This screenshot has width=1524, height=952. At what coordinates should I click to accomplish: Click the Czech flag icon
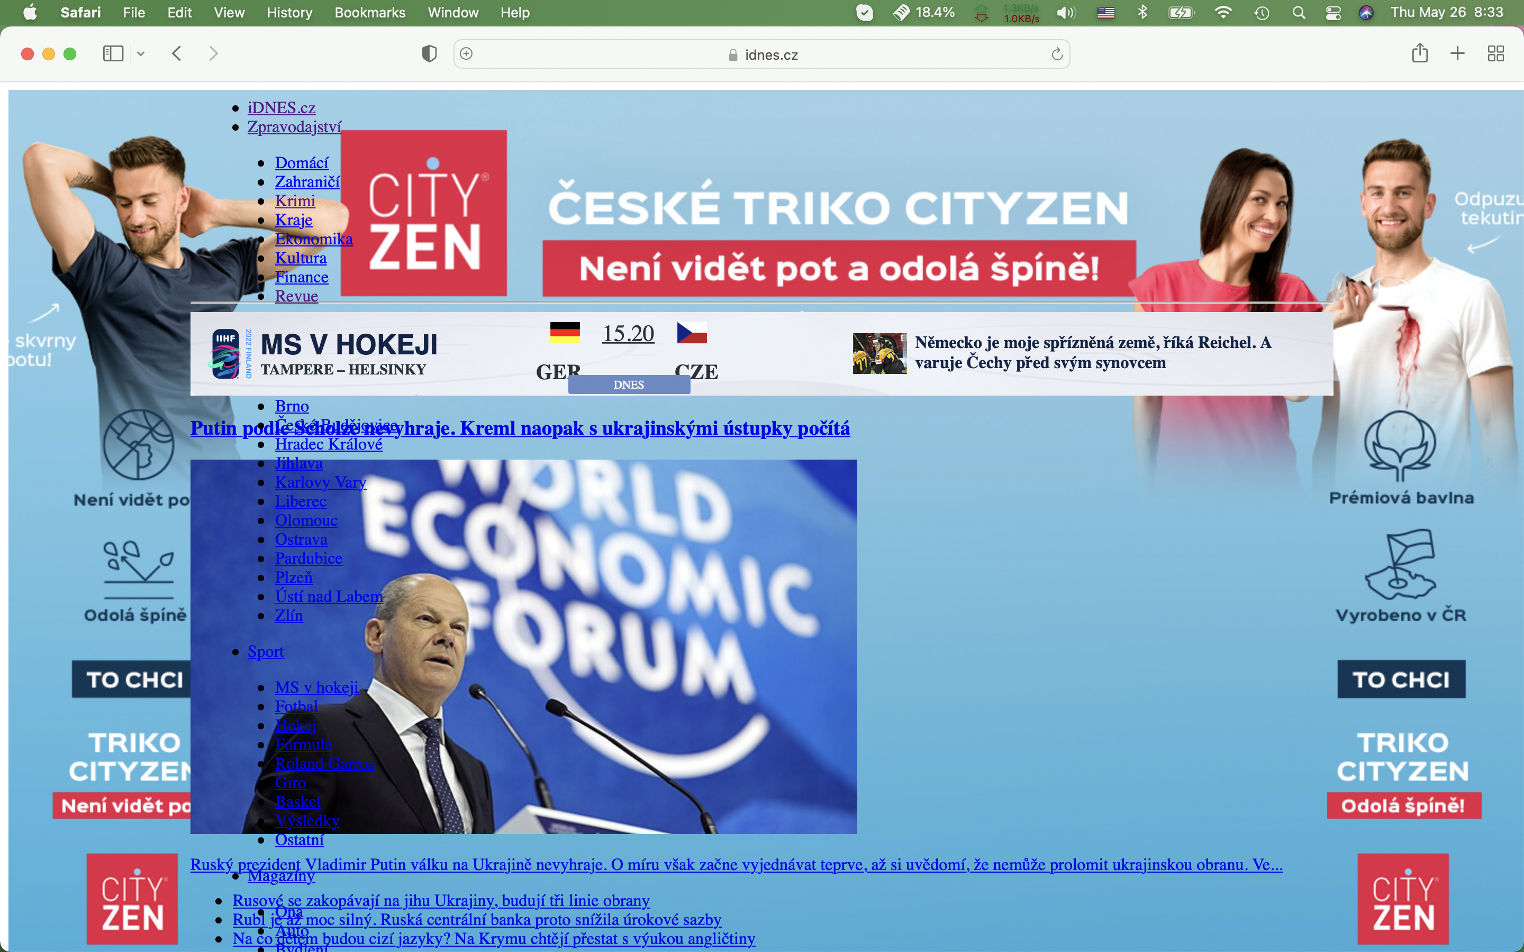click(x=692, y=333)
